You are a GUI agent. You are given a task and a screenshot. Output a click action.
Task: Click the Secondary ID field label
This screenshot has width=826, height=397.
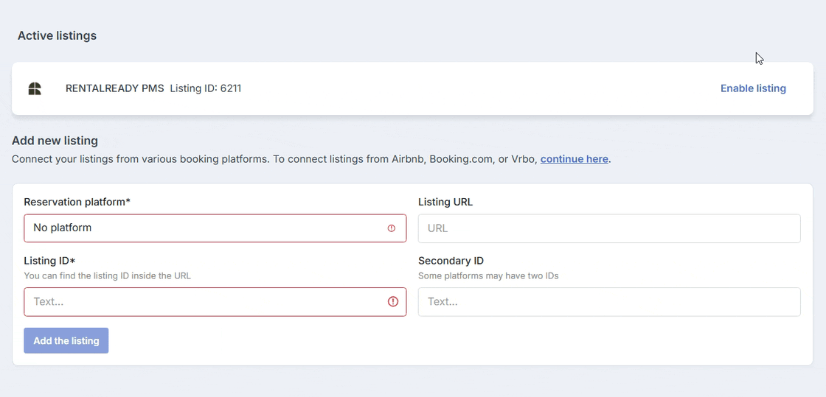pos(451,261)
